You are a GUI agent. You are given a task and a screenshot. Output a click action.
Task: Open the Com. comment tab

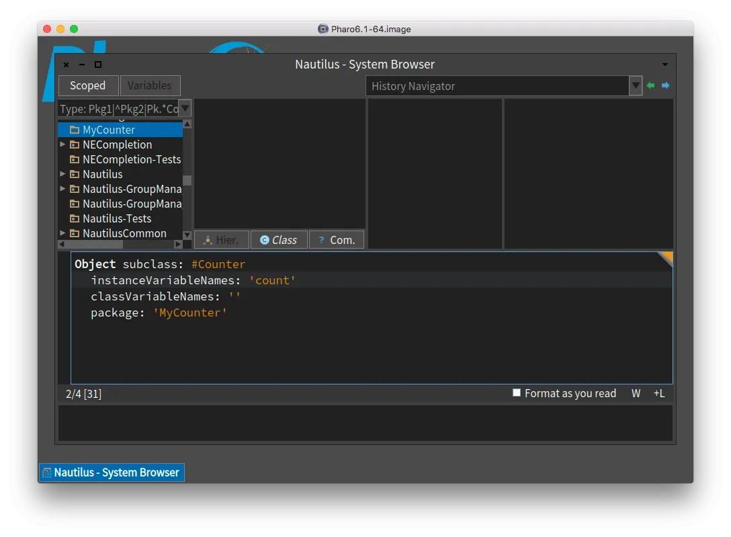click(337, 239)
